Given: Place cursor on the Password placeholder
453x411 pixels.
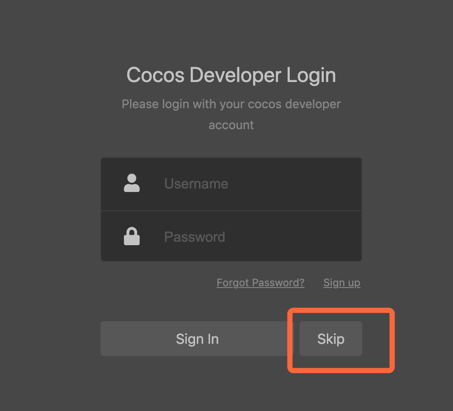Looking at the screenshot, I should [195, 237].
